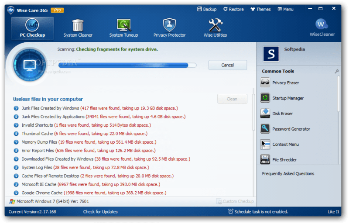
Task: Click info icon for Cache Files of Remote Desktop
Action: click(16, 176)
